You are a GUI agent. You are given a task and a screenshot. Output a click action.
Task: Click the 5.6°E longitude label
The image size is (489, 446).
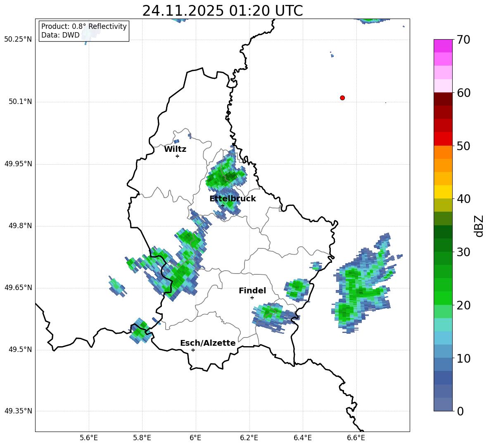coord(88,438)
